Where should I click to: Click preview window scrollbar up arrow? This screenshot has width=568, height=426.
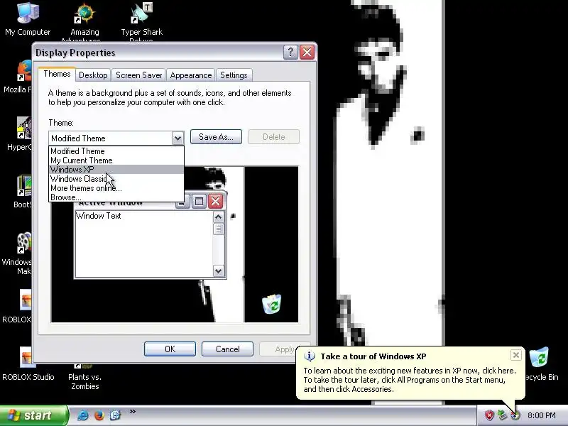219,217
